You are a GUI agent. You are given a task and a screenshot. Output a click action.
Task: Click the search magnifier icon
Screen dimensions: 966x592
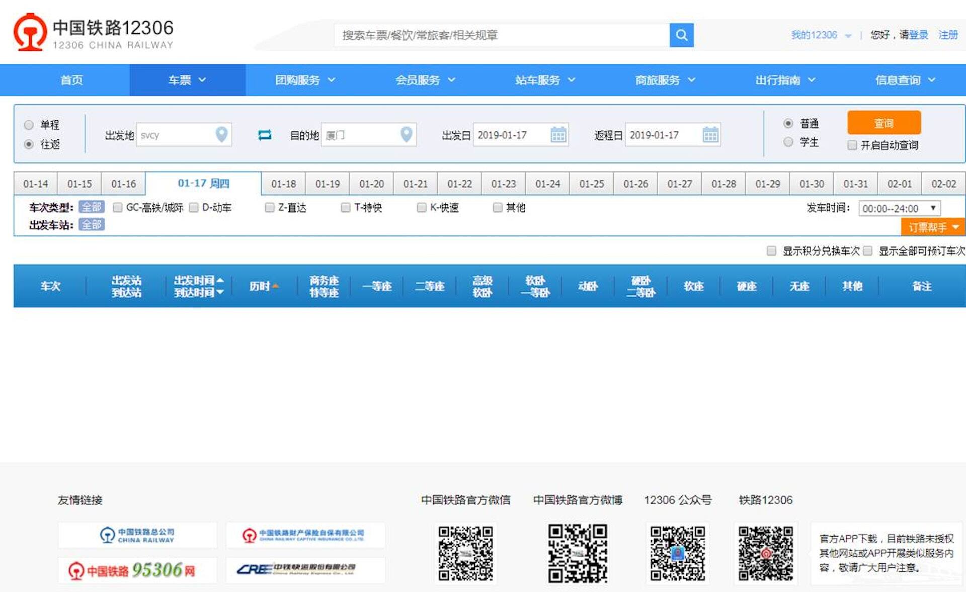[x=682, y=35]
